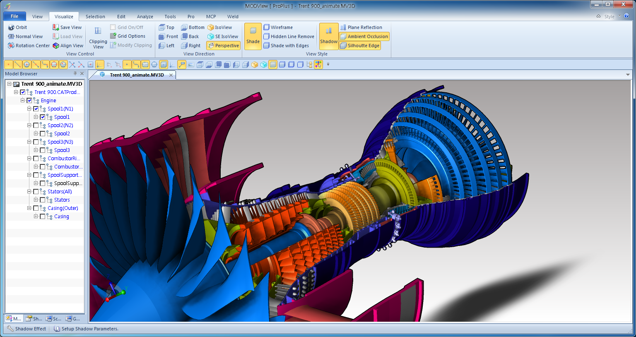Switch to Bottom view direction
Screen dimensions: 636x337
click(193, 27)
